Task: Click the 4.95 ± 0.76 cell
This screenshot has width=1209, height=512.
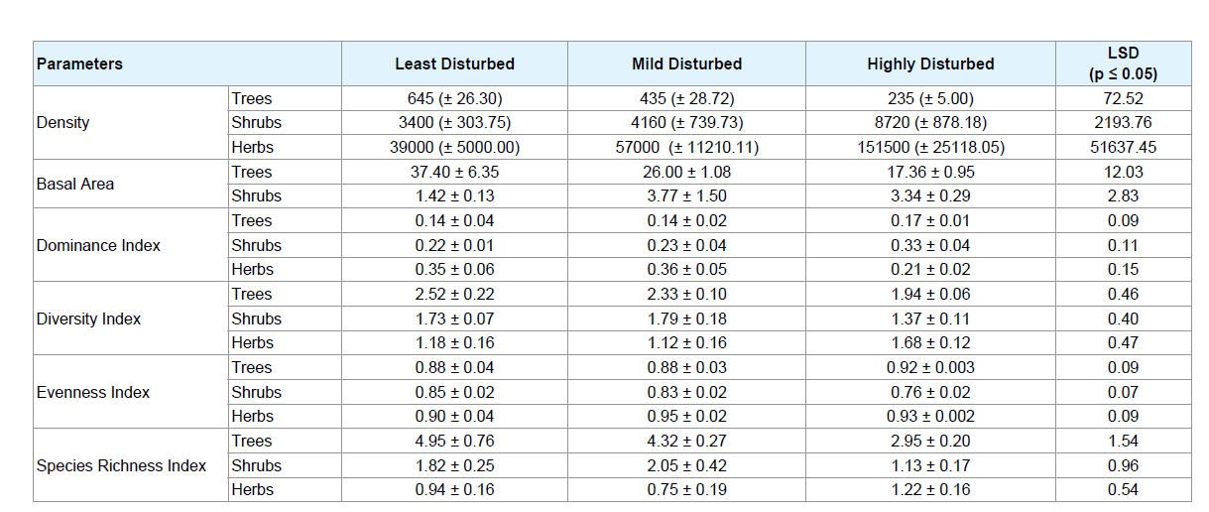Action: tap(454, 441)
